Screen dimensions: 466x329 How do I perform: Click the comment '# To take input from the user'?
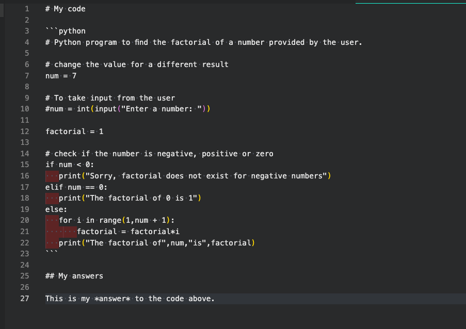point(110,98)
